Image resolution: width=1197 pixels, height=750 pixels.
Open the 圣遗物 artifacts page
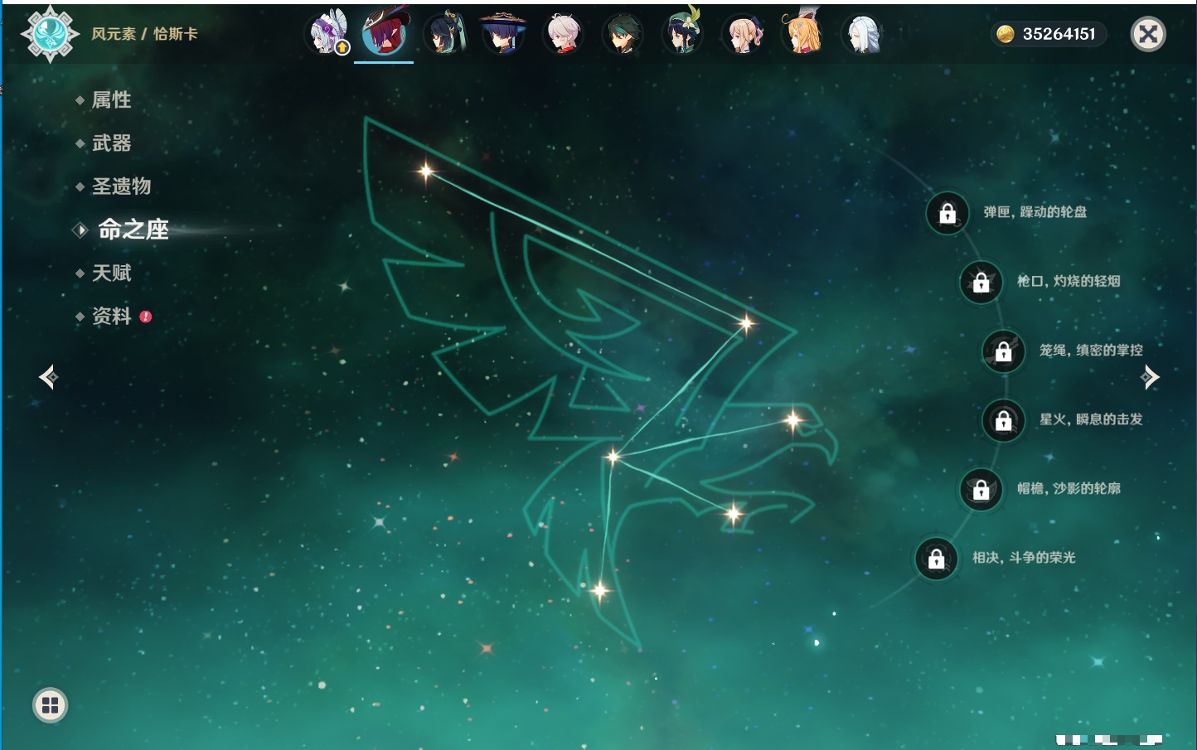click(x=121, y=186)
